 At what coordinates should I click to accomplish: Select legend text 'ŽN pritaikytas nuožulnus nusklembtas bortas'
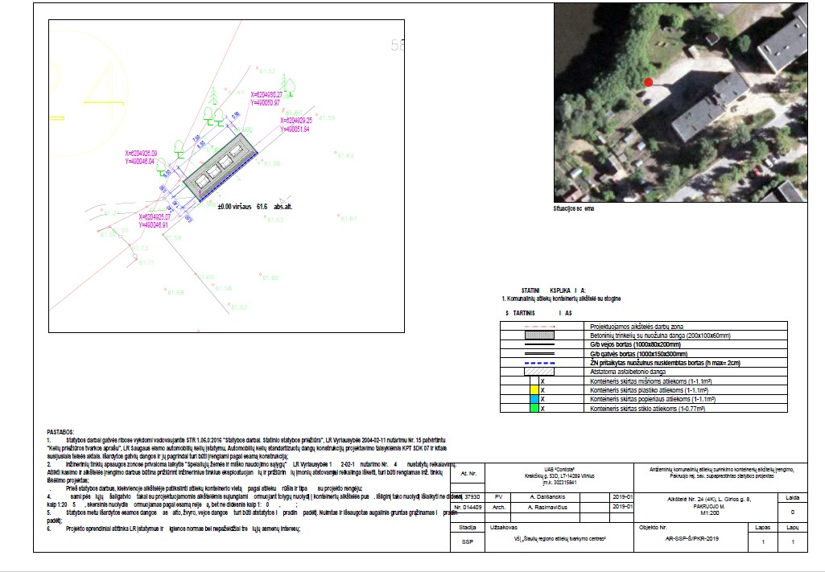pos(647,363)
